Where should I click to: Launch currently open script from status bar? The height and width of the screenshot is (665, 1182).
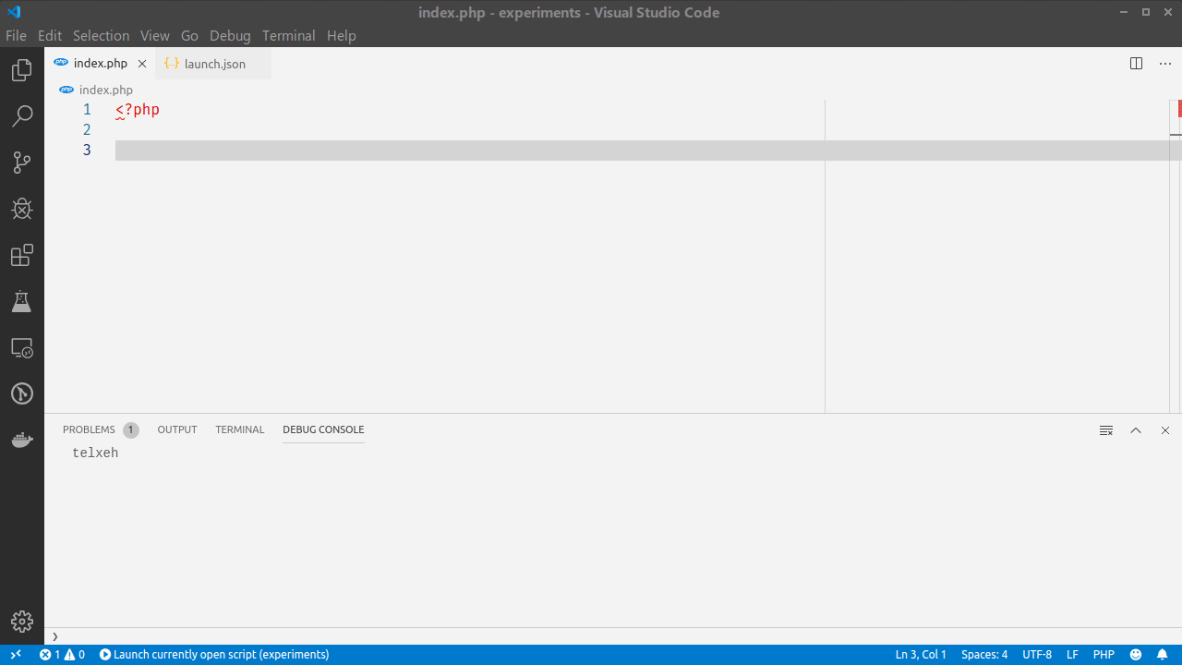click(x=214, y=654)
